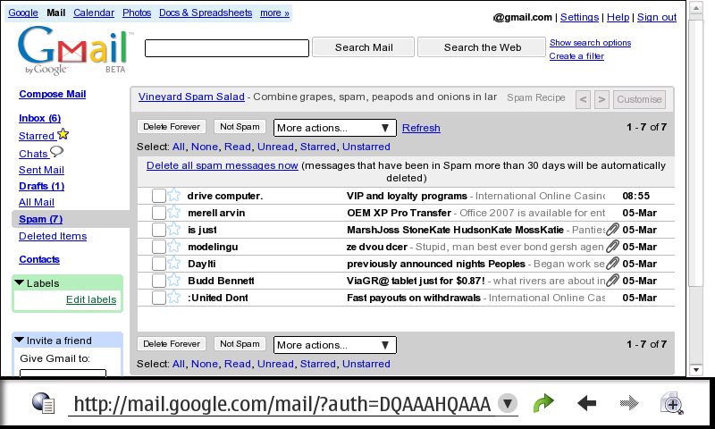Screen dimensions: 715x429
Task: Click the Search Mail button
Action: click(x=364, y=47)
